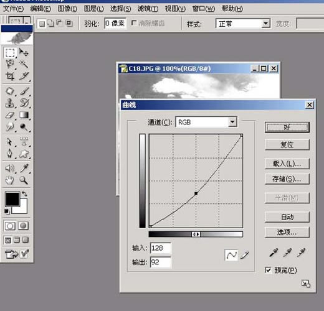The height and width of the screenshot is (311, 324).
Task: Pick the Gradient tool
Action: click(24, 115)
